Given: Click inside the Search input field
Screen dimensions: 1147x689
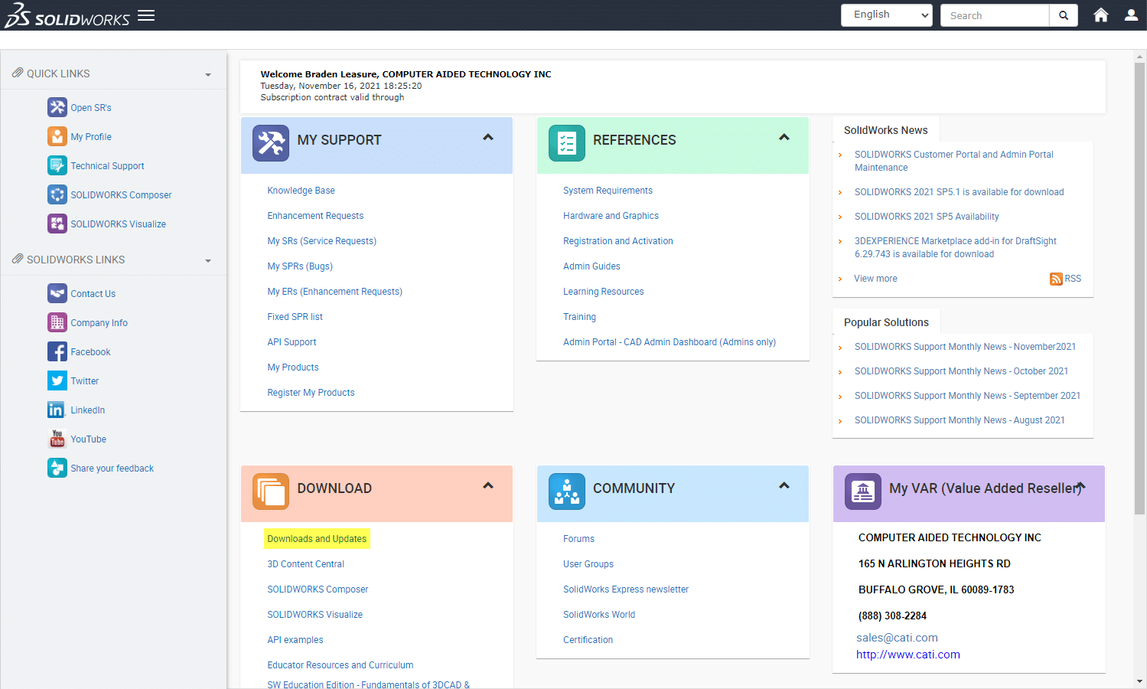Looking at the screenshot, I should click(994, 15).
